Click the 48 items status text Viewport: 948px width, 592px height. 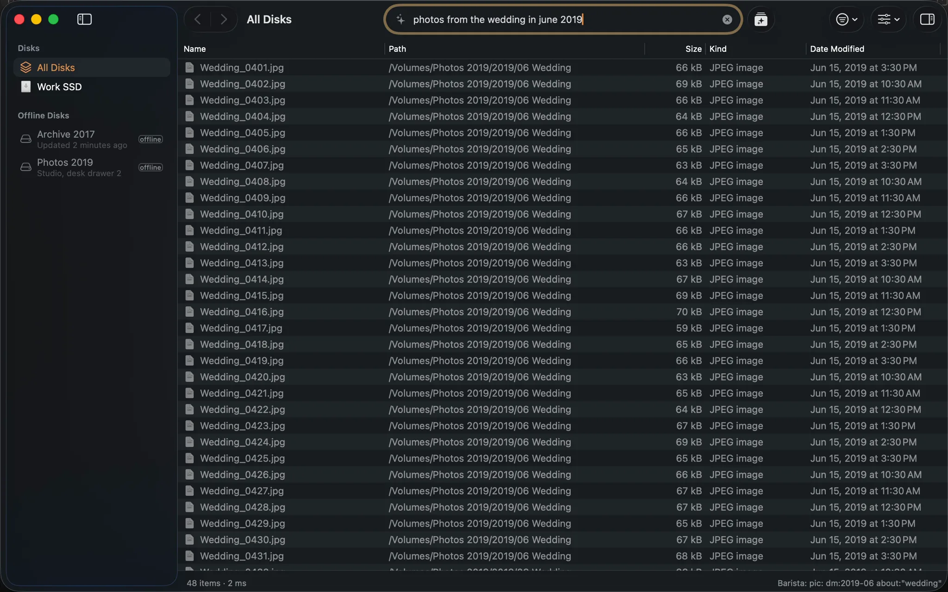tap(216, 583)
